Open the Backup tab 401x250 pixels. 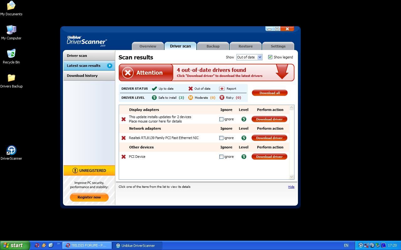point(213,46)
